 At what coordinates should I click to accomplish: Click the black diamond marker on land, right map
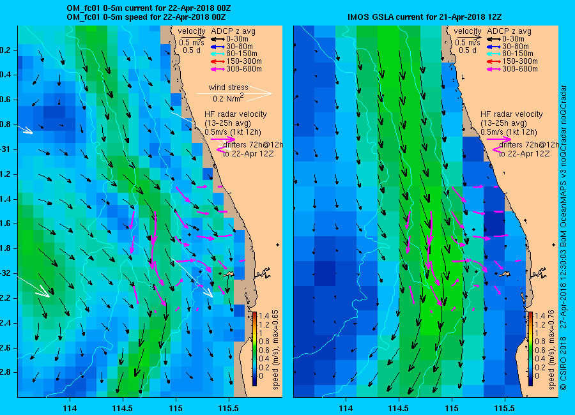coord(554,245)
